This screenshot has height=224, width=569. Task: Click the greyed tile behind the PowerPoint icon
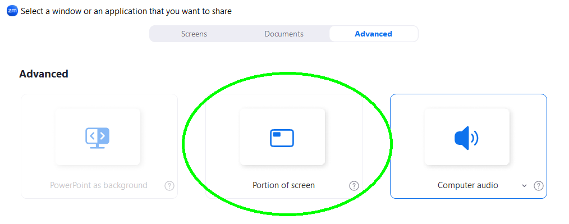pos(98,137)
